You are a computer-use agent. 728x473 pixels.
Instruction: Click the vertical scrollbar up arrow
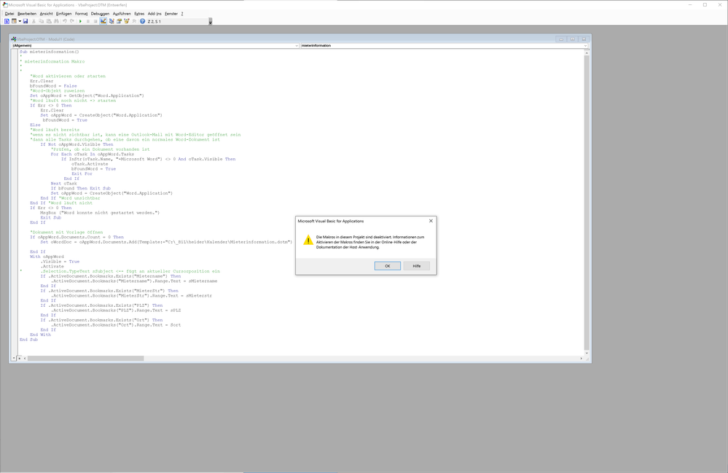pyautogui.click(x=587, y=53)
